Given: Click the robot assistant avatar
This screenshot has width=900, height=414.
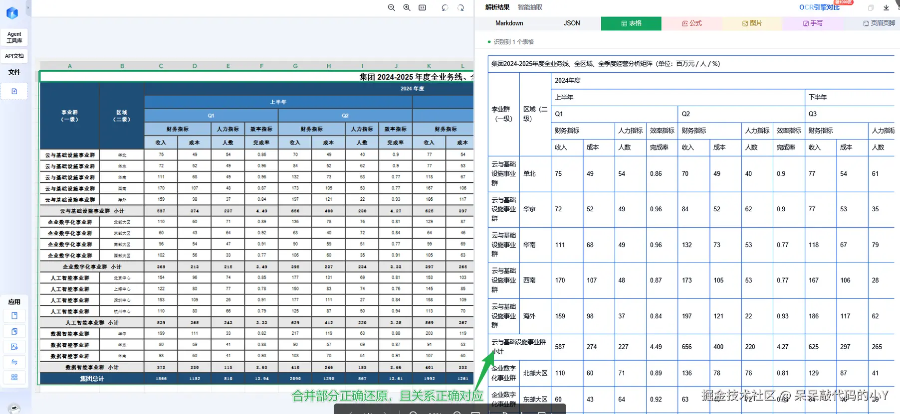Looking at the screenshot, I should click(14, 409).
